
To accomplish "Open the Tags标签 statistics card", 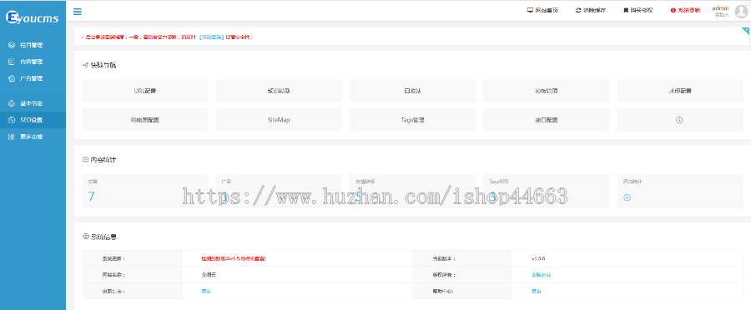I will 546,191.
